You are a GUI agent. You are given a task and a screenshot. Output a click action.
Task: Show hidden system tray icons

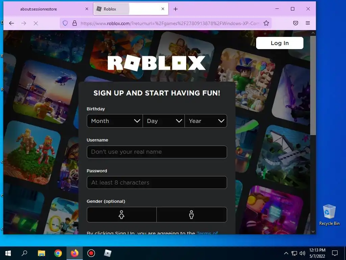[286, 253]
